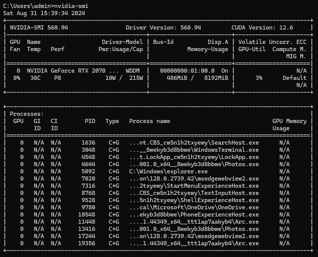Click the 8192MiB total memory value
This screenshot has height=257, width=318.
coord(216,78)
